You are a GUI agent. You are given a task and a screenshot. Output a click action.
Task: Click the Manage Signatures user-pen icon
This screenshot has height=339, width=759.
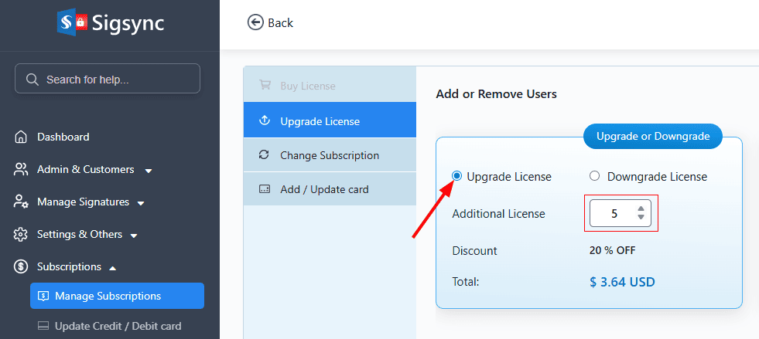click(22, 202)
